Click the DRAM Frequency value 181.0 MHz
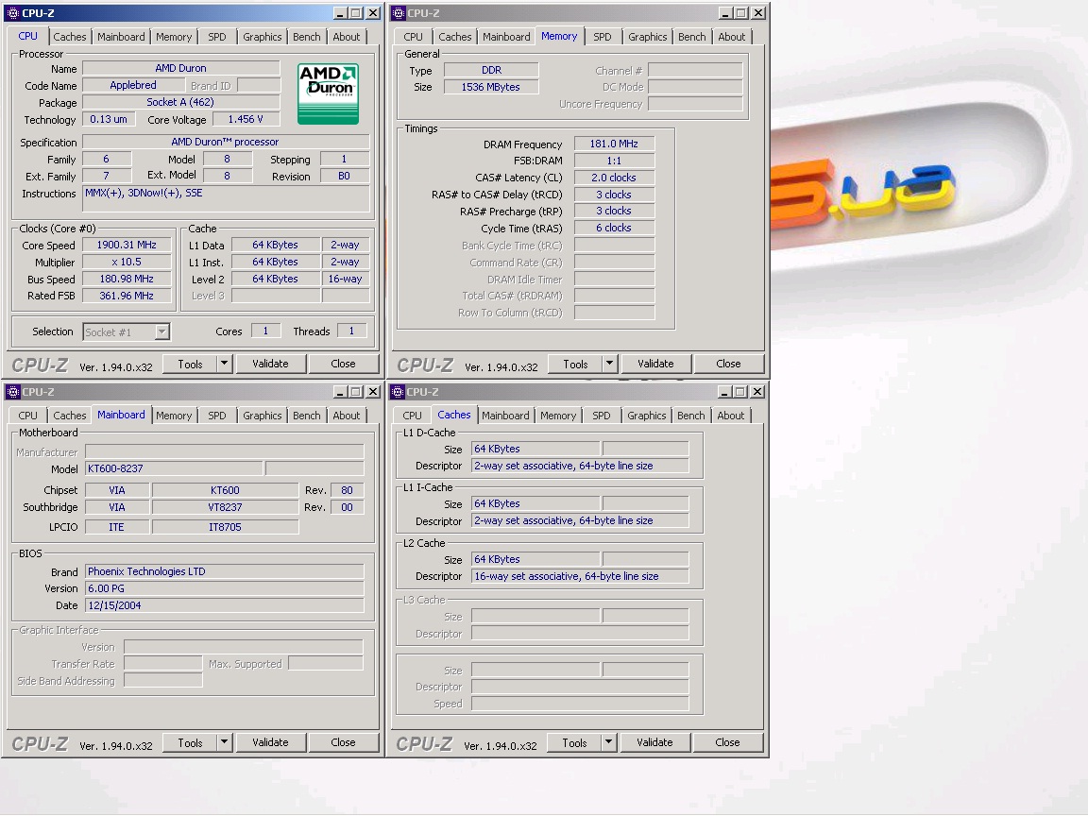This screenshot has height=816, width=1088. [614, 144]
